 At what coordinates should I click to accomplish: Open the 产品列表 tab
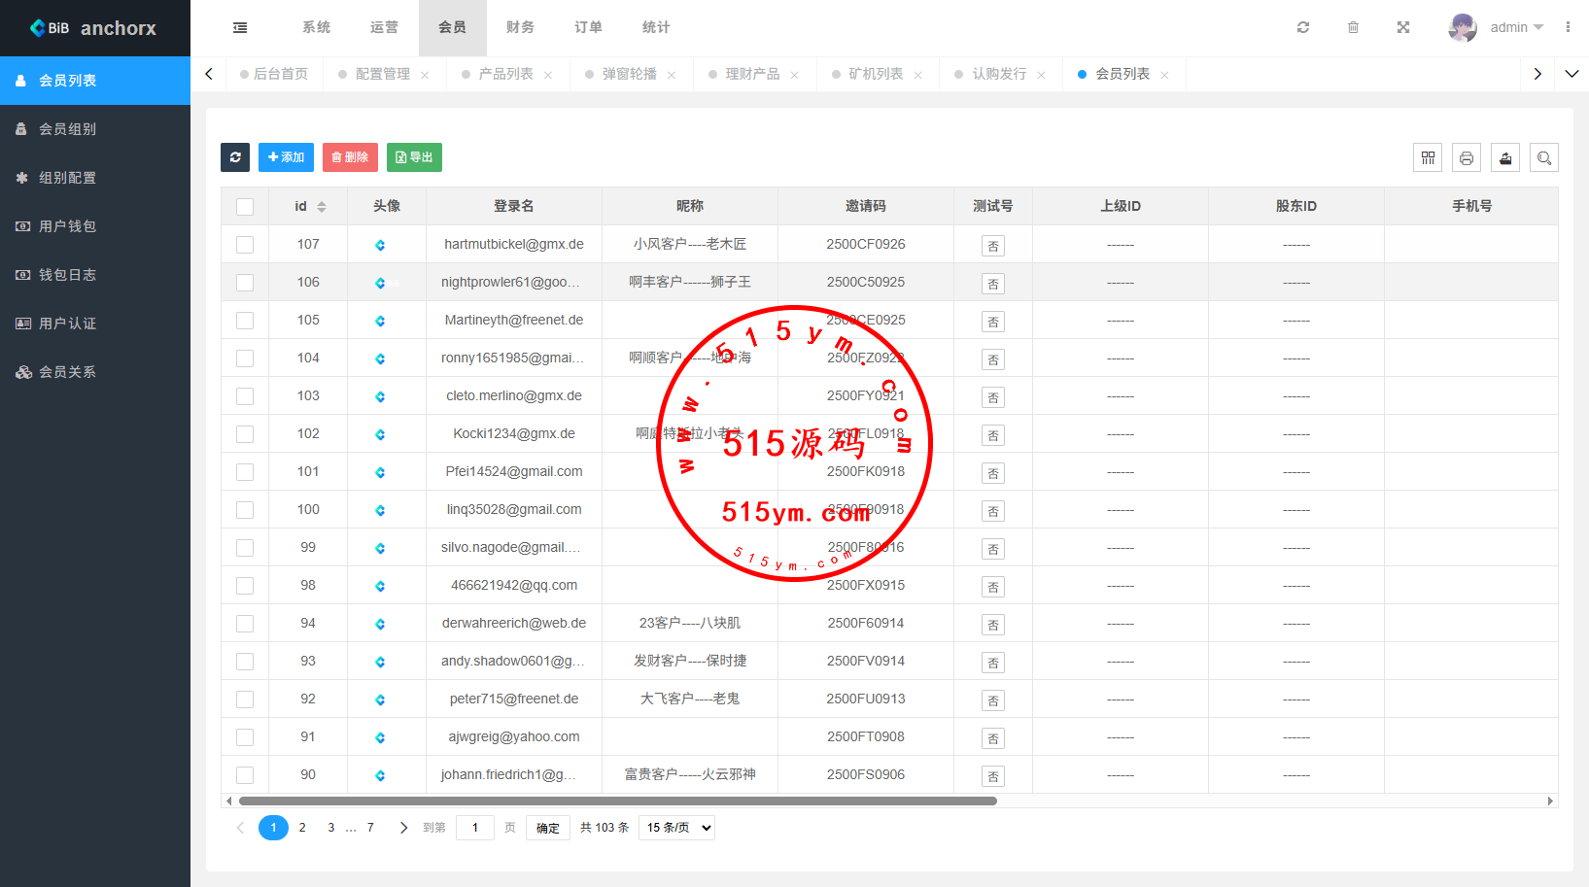[505, 74]
